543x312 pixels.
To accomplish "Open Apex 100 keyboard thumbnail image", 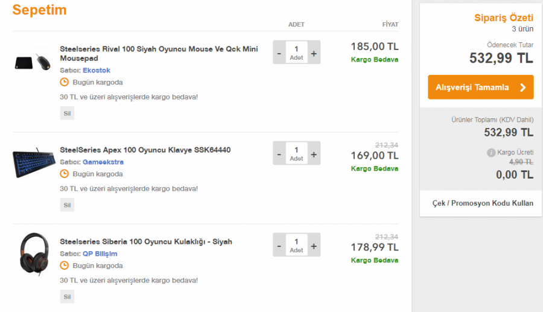I will pyautogui.click(x=34, y=162).
